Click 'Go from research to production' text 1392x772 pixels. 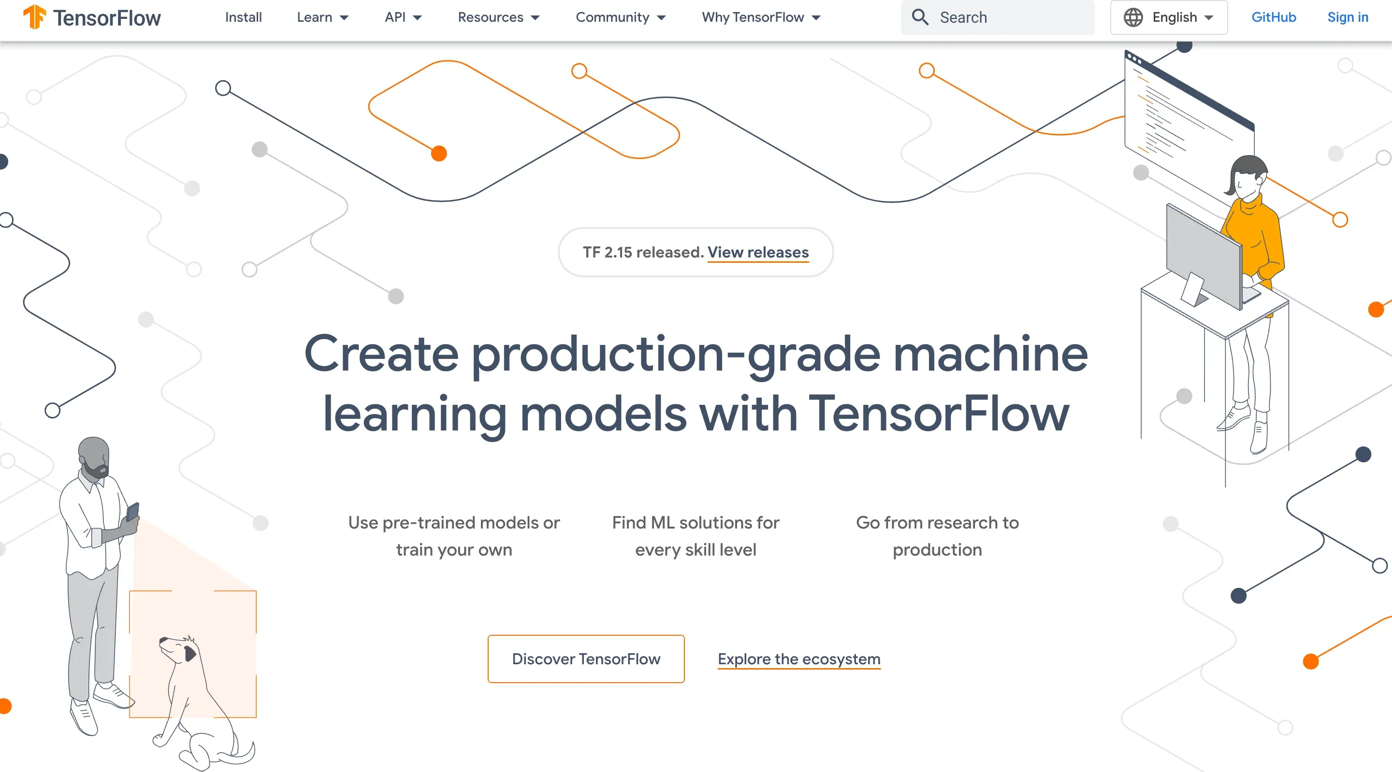(937, 536)
